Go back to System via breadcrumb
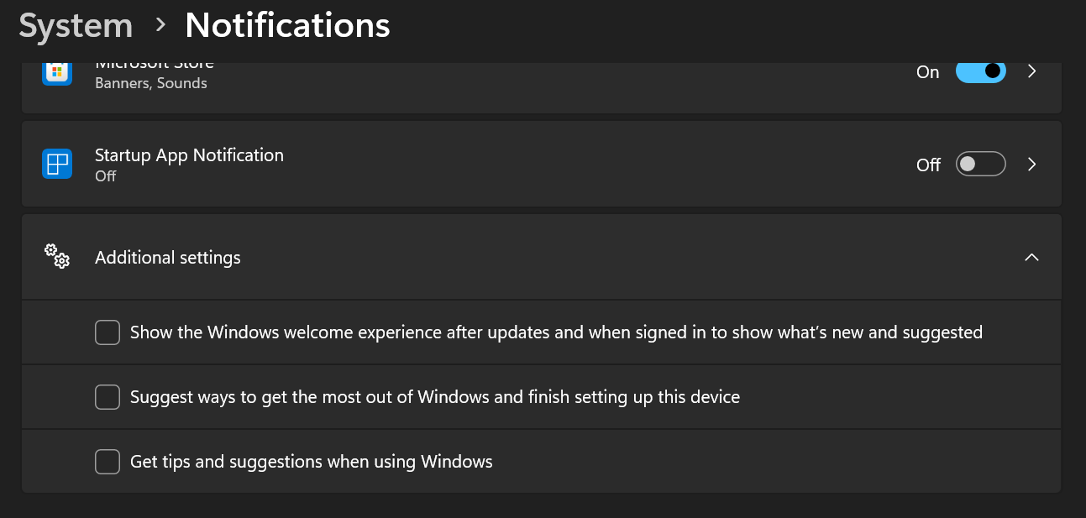The width and height of the screenshot is (1086, 518). pyautogui.click(x=76, y=25)
